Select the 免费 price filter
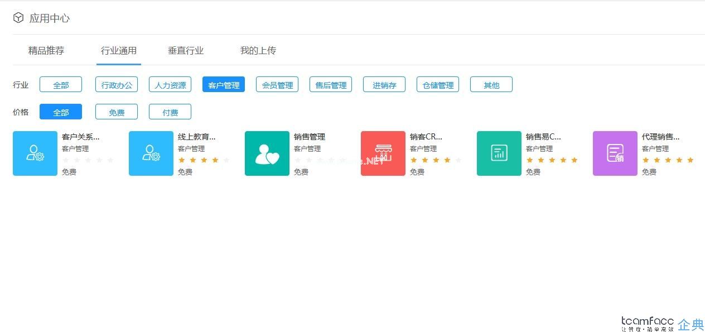This screenshot has height=332, width=705. 116,112
